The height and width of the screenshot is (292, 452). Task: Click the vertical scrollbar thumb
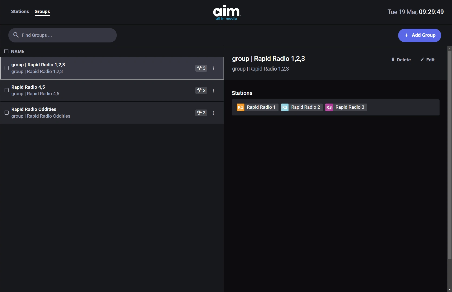tap(450, 155)
